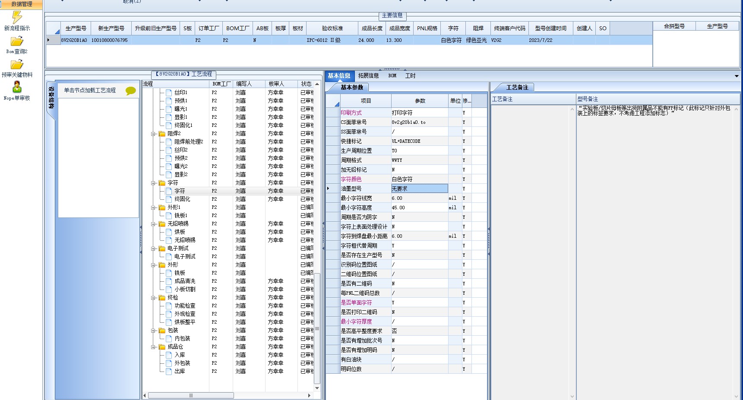Select the 出库 document icon

(169, 371)
